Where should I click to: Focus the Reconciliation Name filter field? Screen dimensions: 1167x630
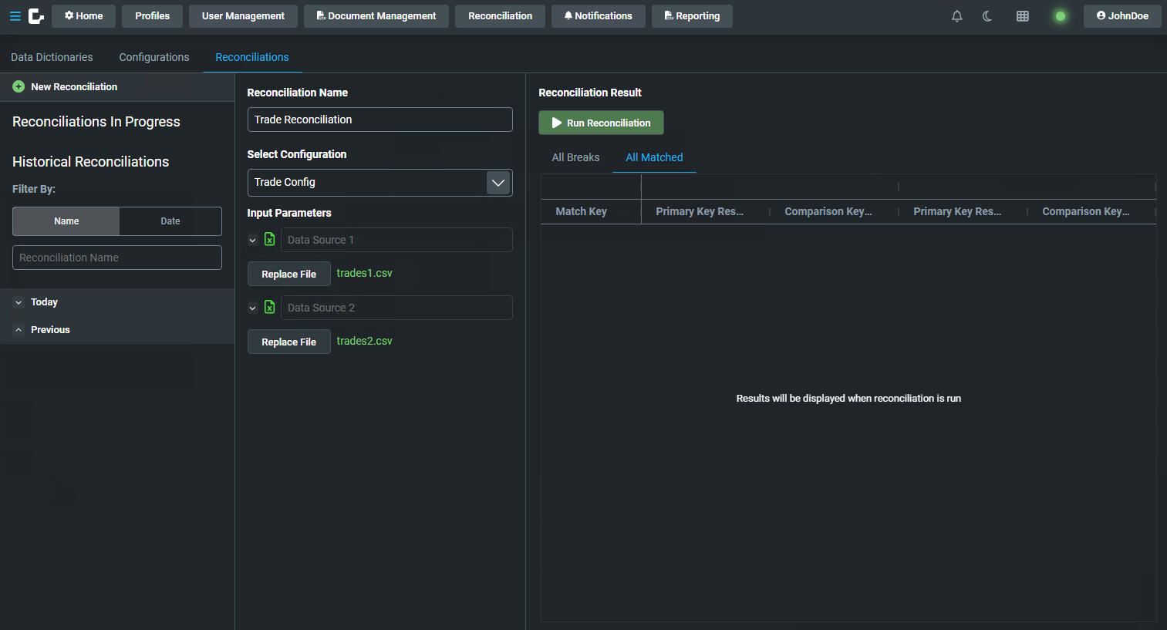click(x=117, y=258)
